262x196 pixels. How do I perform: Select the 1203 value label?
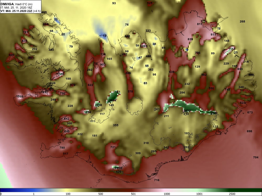[144, 46]
